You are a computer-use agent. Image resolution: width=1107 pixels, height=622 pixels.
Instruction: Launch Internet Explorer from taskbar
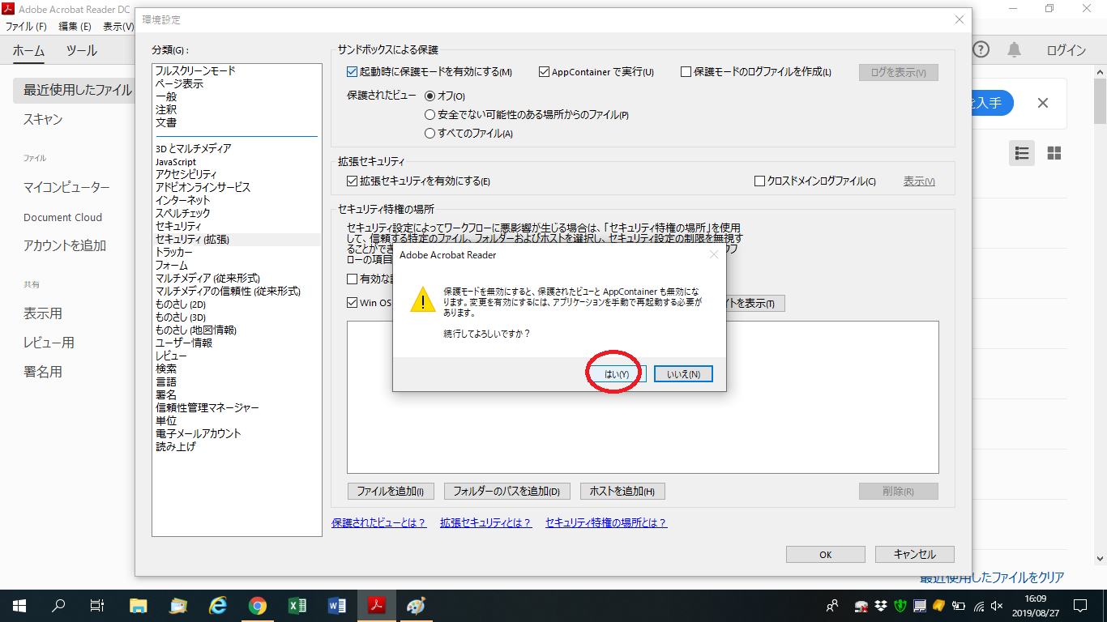[x=217, y=606]
